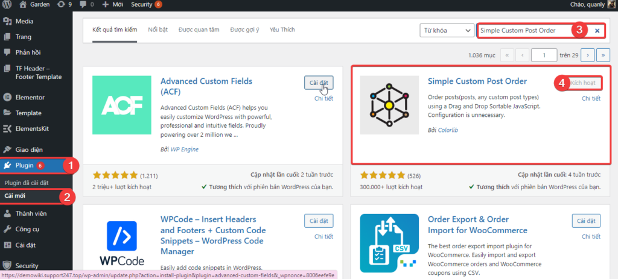This screenshot has height=279, width=618.
Task: Open Colorlib author link
Action: pos(448,130)
